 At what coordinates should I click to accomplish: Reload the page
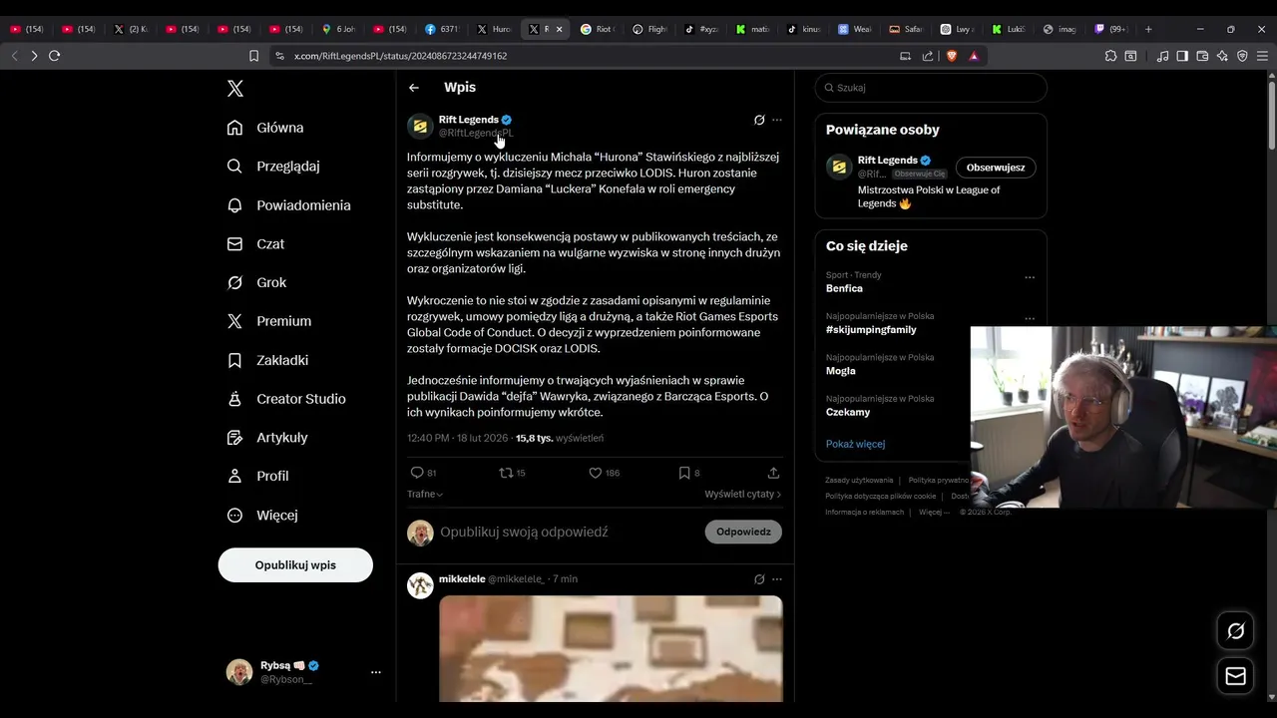click(x=54, y=56)
